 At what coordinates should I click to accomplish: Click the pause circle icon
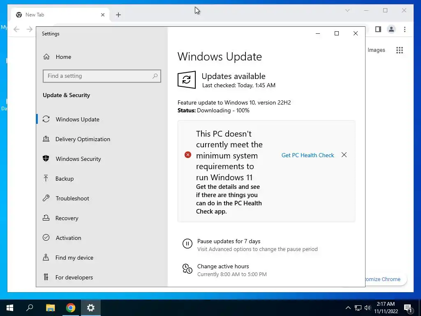tap(187, 244)
